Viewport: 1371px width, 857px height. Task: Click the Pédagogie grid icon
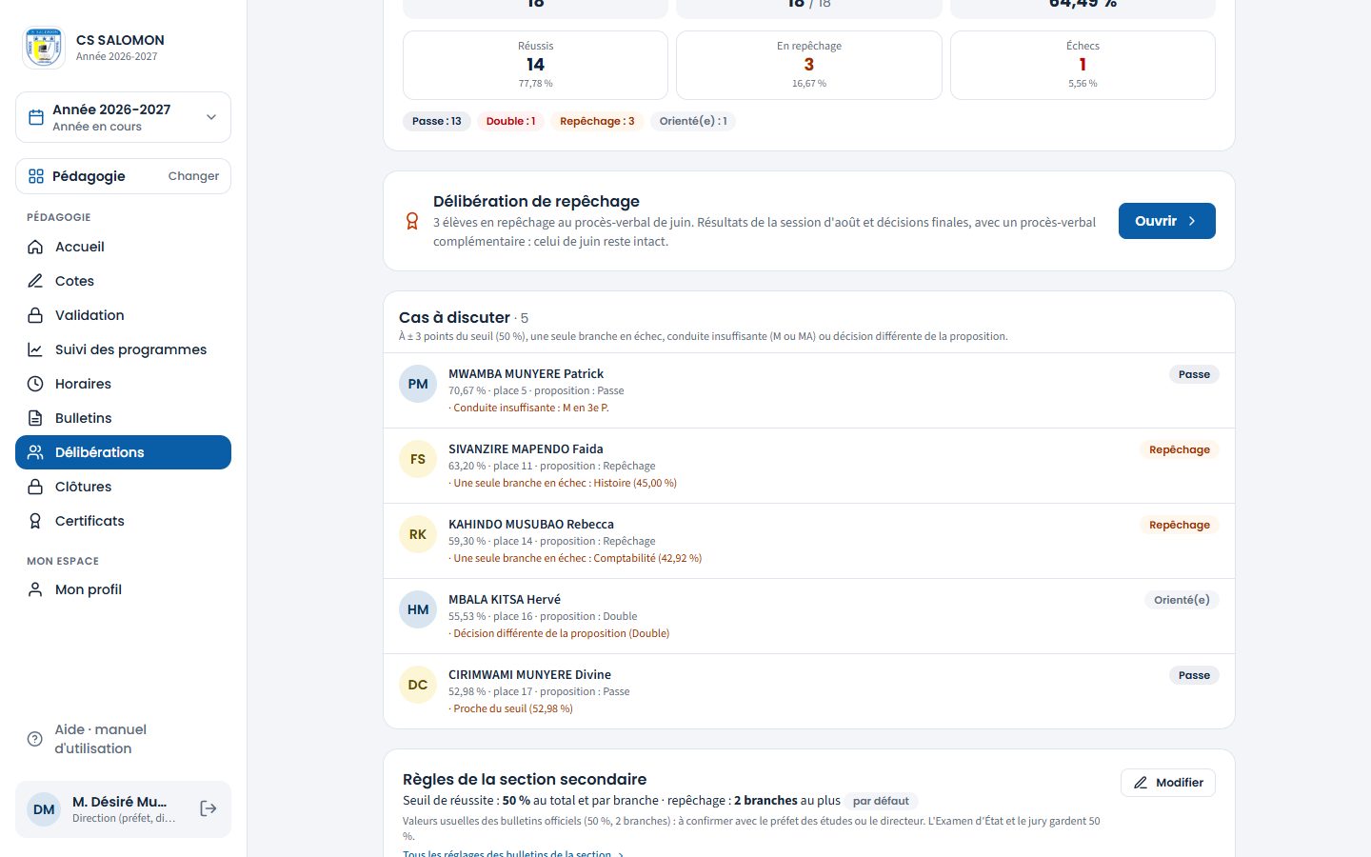coord(36,176)
